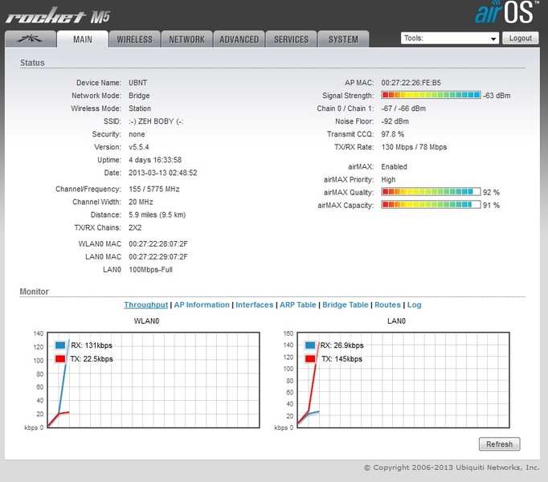
Task: Click LAN0 speed '100Mbps-Full'
Action: click(150, 270)
